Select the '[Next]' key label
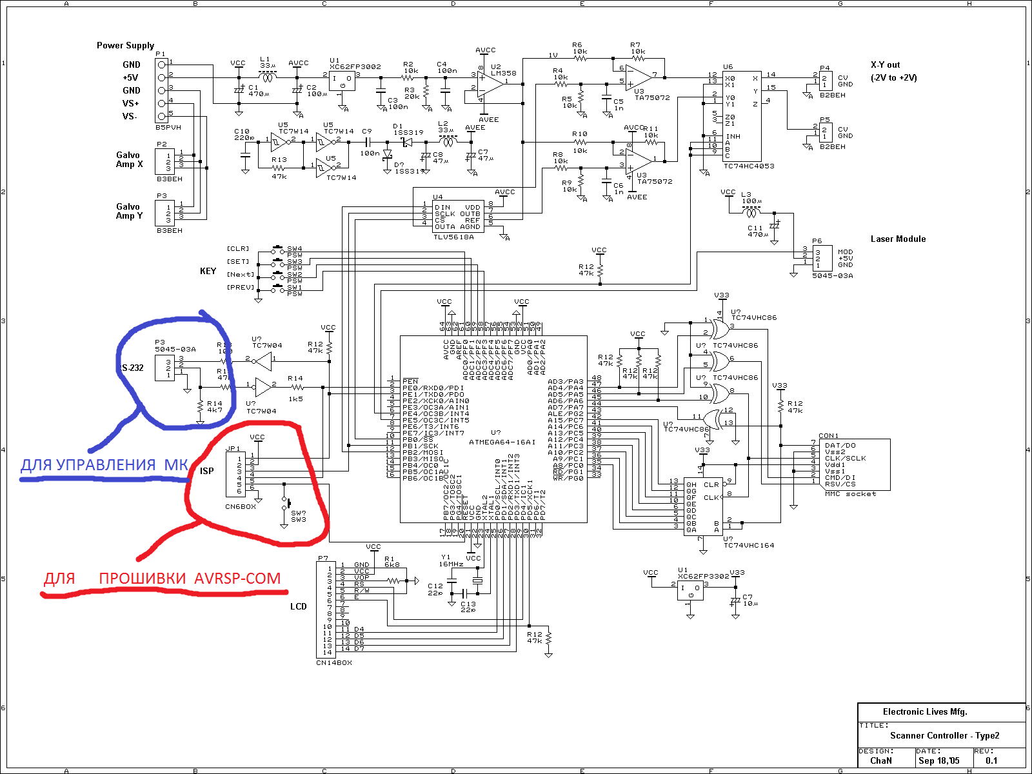The height and width of the screenshot is (774, 1032). 240,274
